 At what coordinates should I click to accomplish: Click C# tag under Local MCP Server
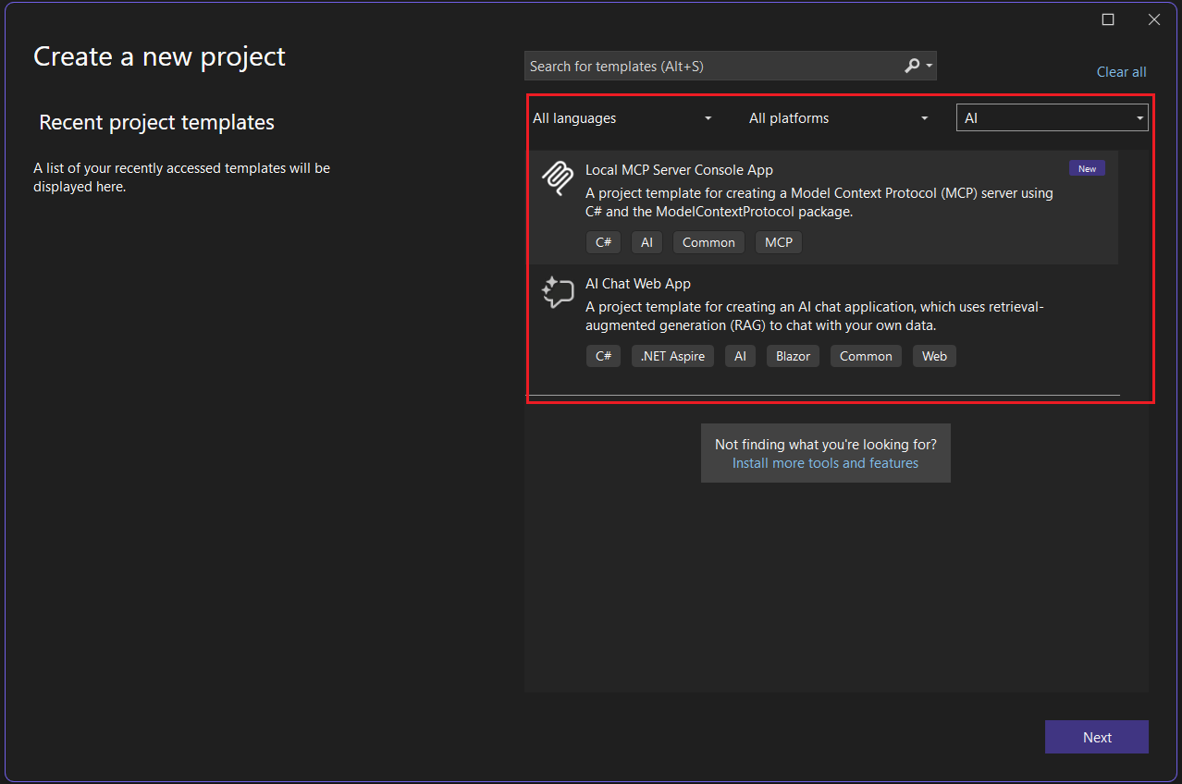(x=603, y=242)
